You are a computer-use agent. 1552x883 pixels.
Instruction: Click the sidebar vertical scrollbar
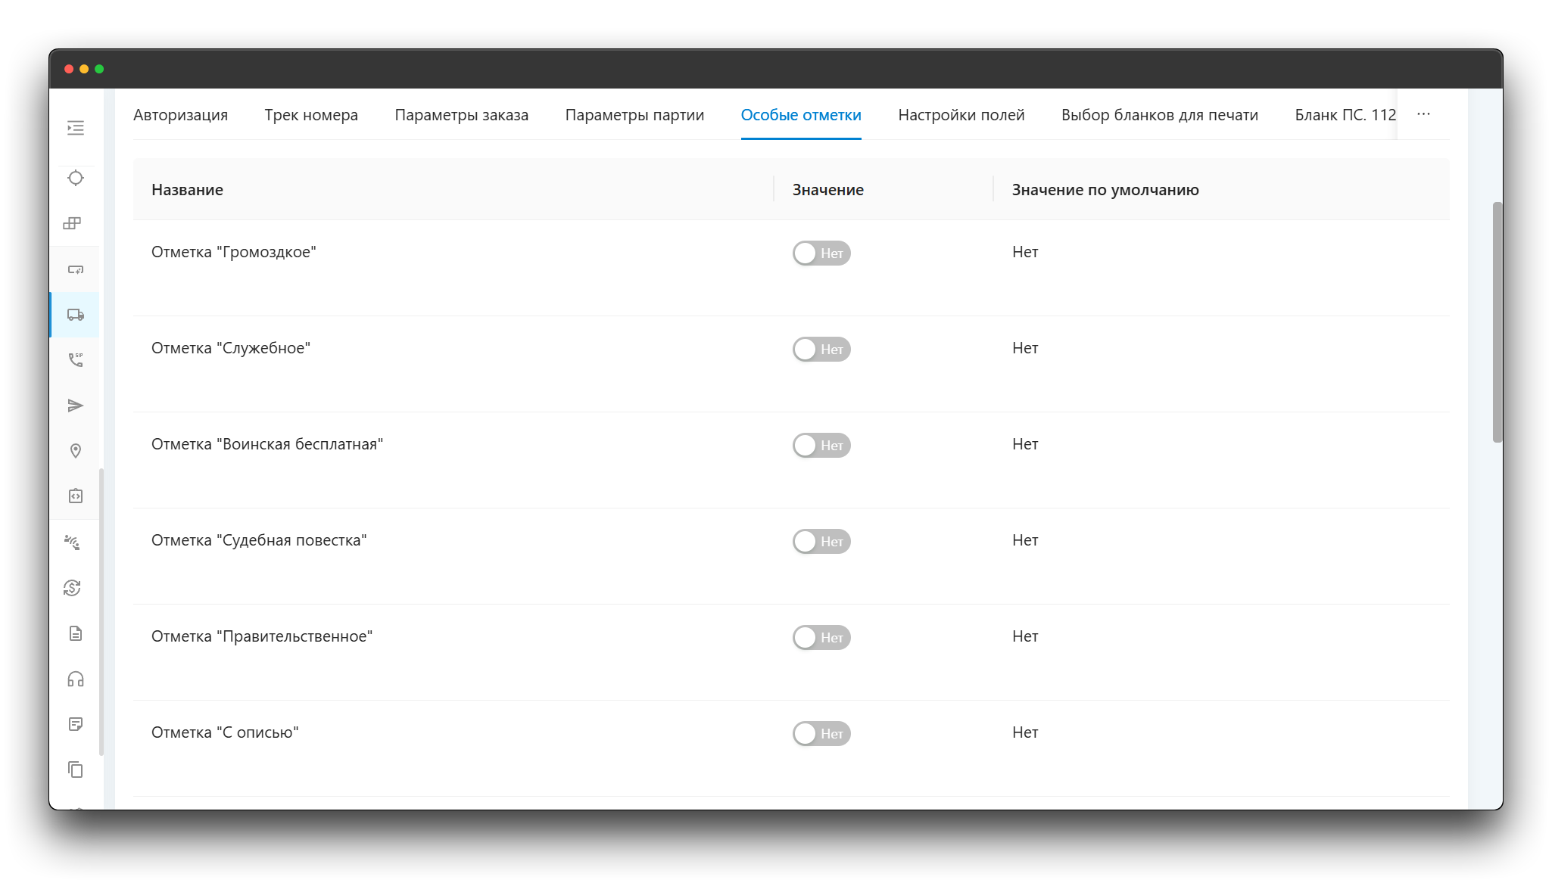(101, 611)
